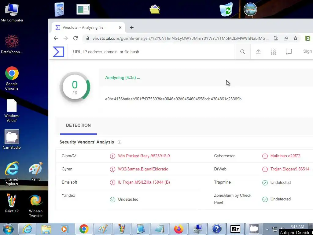
Task: Click the share page icon in address bar
Action: [286, 38]
